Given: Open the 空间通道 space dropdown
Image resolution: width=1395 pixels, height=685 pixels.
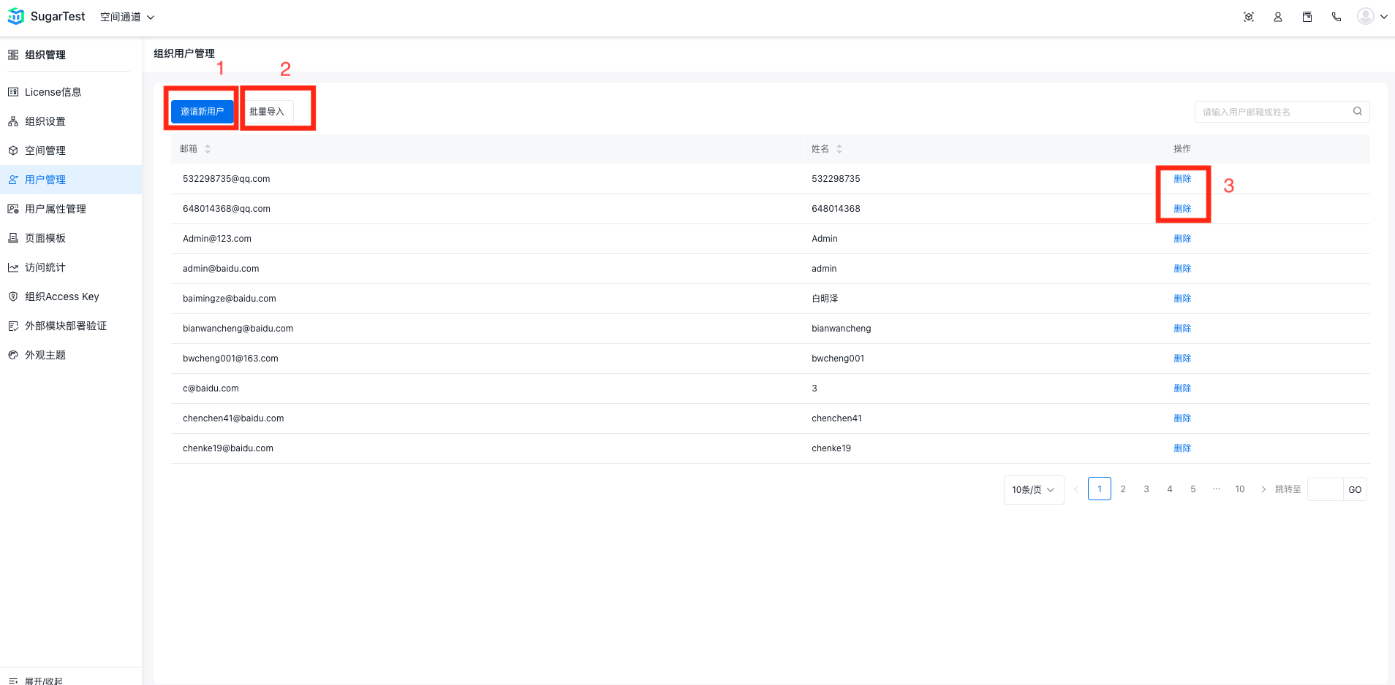Looking at the screenshot, I should [127, 17].
